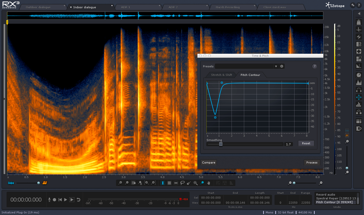This screenshot has width=364, height=215.
Task: Toggle loop playback button
Action: (79, 200)
